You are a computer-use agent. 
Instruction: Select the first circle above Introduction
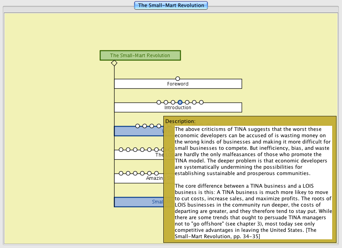(159, 103)
